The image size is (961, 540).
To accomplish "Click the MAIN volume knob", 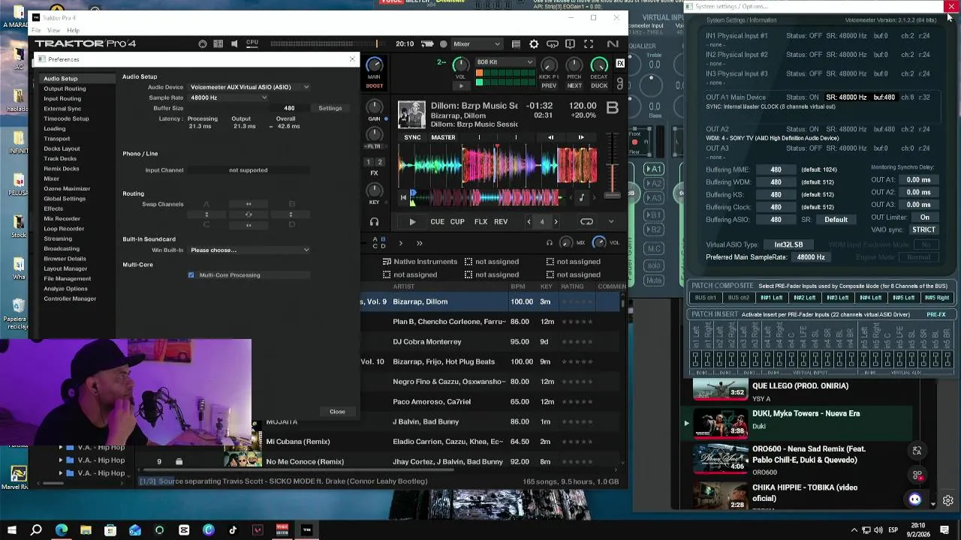I will point(374,65).
